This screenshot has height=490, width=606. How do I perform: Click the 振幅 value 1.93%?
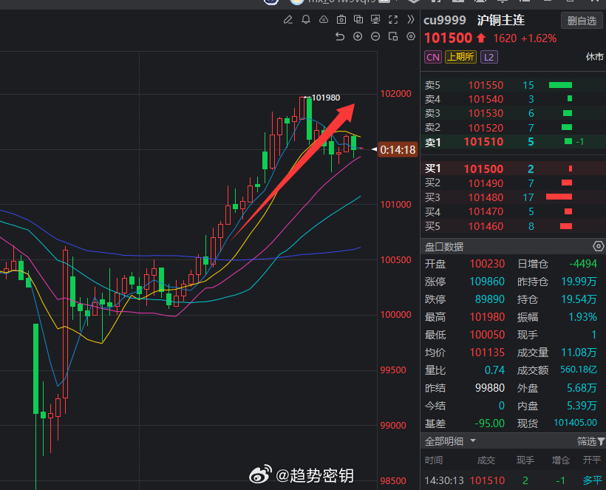pyautogui.click(x=582, y=317)
